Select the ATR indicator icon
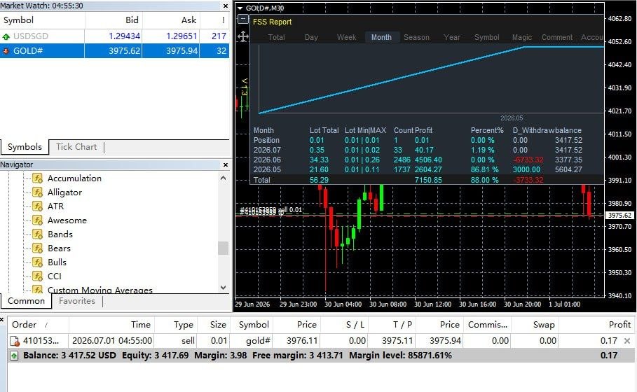The width and height of the screenshot is (637, 392). [37, 206]
